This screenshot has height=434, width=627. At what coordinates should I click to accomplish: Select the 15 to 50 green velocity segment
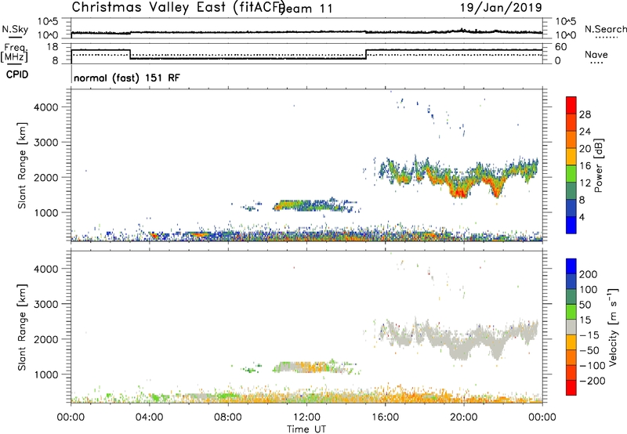point(571,312)
